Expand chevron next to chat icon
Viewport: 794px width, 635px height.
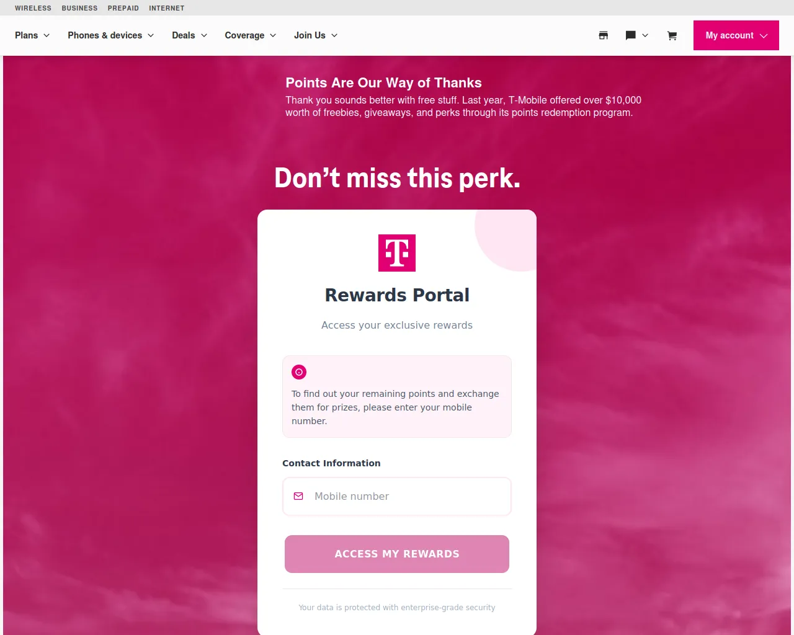tap(645, 36)
